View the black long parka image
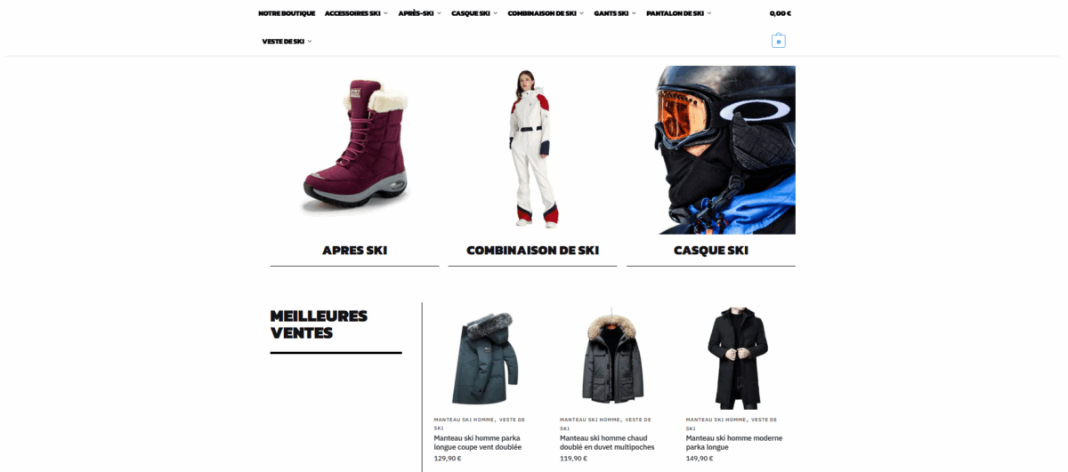The image size is (1068, 472). [x=737, y=356]
